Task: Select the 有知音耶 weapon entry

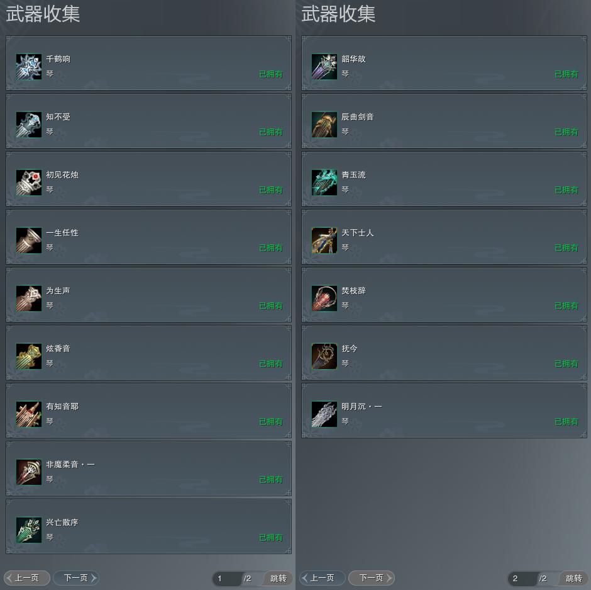Action: (148, 411)
